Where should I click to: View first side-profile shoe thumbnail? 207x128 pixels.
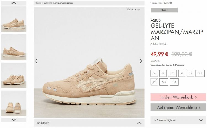point(14,19)
